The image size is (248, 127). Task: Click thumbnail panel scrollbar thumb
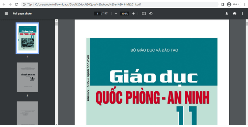click(x=56, y=24)
